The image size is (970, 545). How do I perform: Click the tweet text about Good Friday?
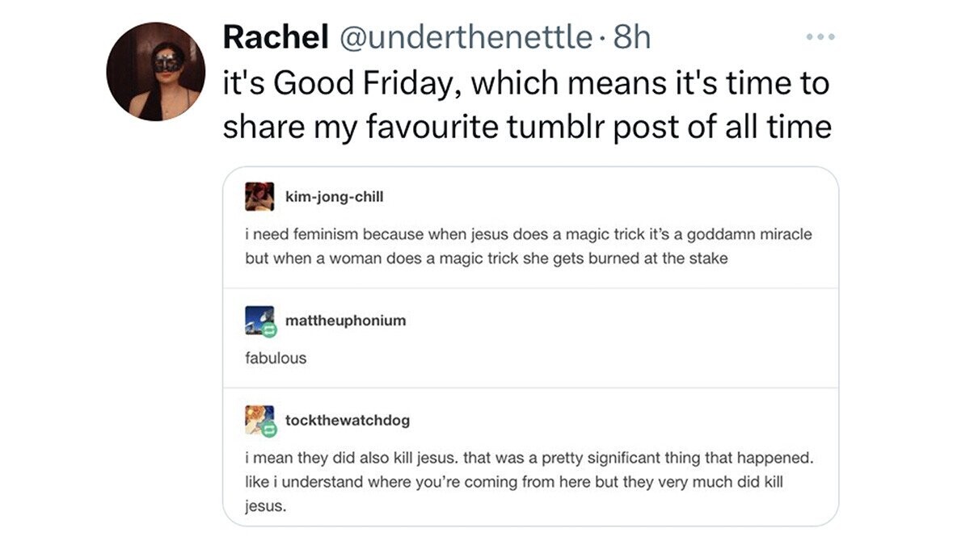[525, 82]
